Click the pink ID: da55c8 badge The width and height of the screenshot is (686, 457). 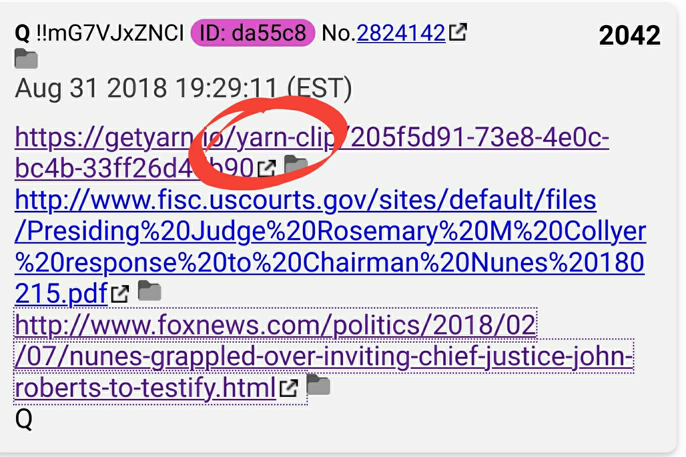point(253,33)
